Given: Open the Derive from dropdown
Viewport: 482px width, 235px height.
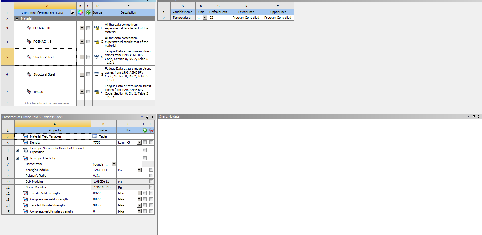Looking at the screenshot, I should [x=114, y=164].
